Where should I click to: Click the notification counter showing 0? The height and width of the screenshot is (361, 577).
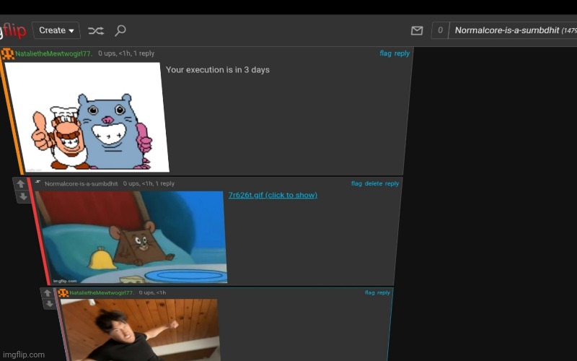[x=440, y=30]
